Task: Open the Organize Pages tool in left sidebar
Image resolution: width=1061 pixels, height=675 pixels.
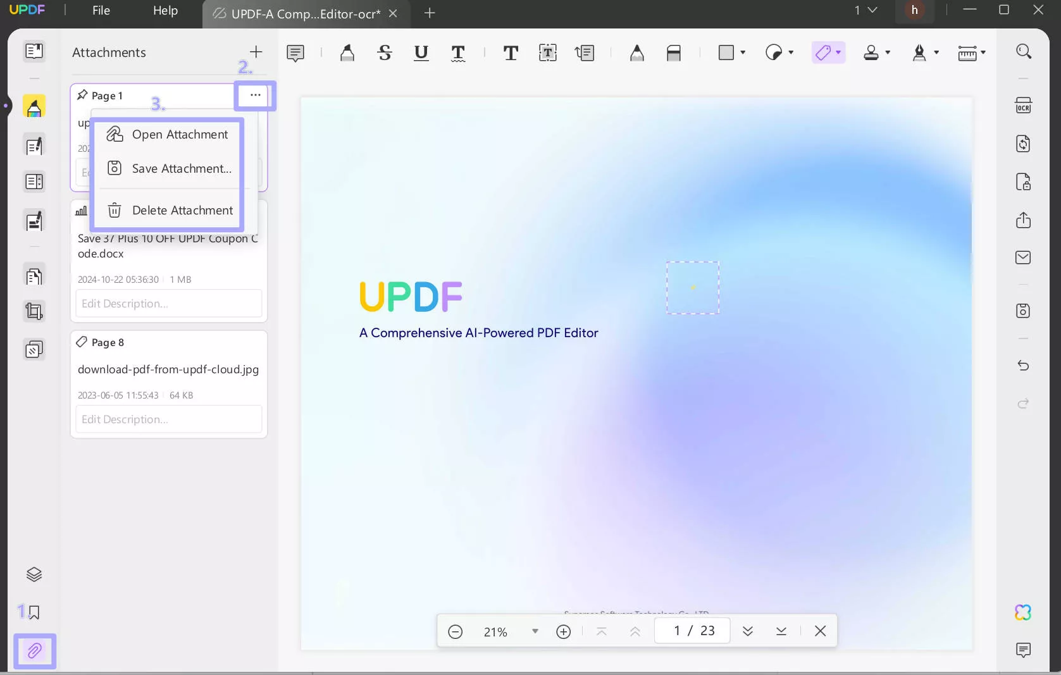Action: click(x=34, y=276)
